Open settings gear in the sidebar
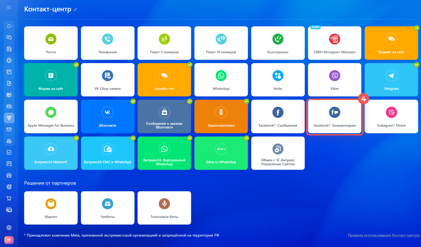The width and height of the screenshot is (421, 247). (9, 228)
